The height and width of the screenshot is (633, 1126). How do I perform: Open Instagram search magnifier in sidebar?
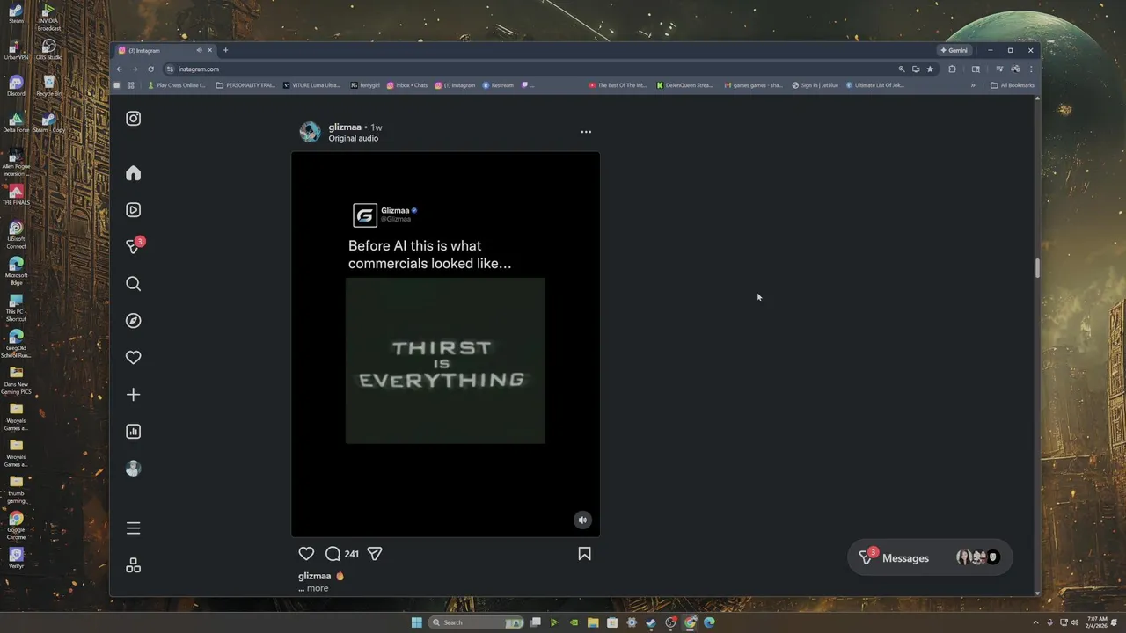(x=133, y=284)
